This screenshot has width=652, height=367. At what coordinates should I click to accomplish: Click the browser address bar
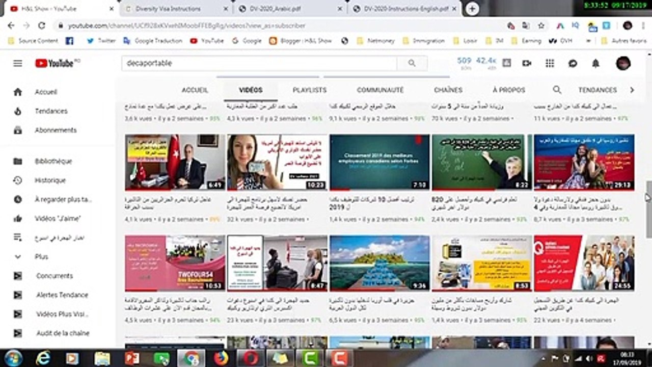280,25
